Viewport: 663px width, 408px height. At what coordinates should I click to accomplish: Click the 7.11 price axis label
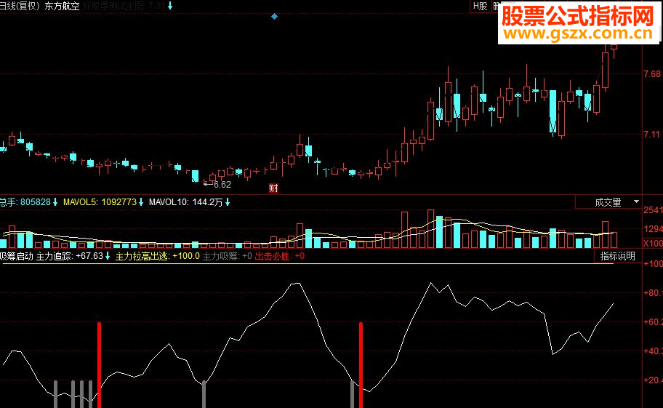(652, 135)
